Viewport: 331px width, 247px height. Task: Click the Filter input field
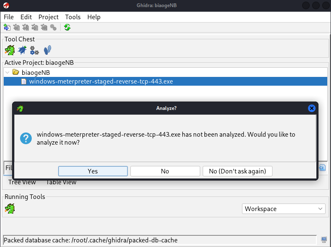click(8, 168)
